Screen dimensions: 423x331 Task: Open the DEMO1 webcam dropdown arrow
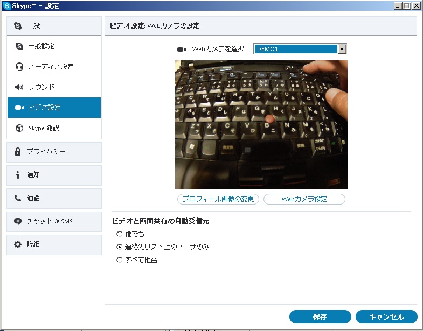pyautogui.click(x=342, y=49)
